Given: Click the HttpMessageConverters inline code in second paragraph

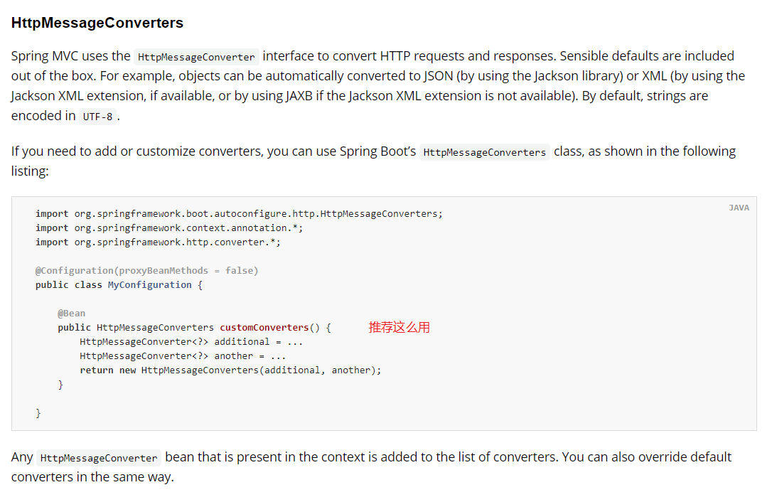Looking at the screenshot, I should (x=485, y=152).
